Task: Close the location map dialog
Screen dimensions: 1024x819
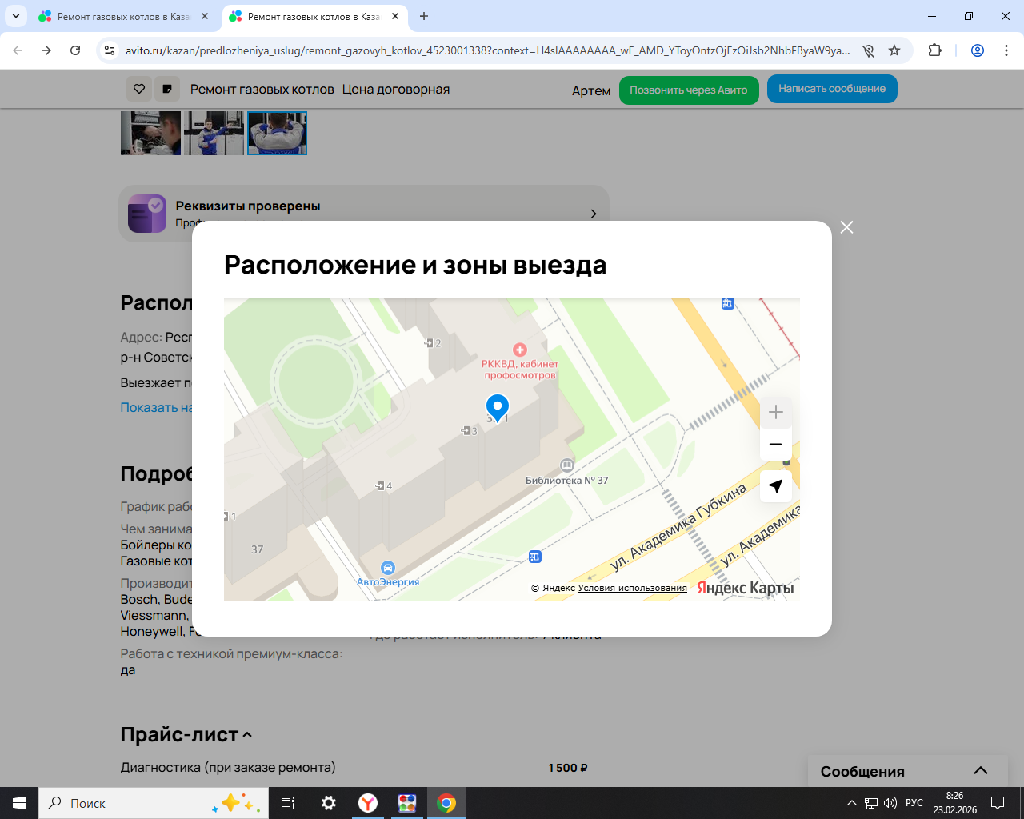Action: pos(846,227)
